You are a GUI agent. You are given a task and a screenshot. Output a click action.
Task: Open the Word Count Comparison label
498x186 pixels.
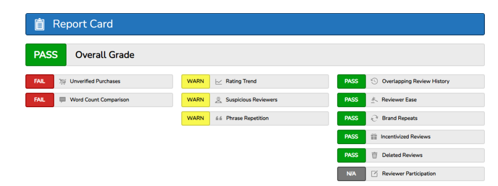[x=99, y=100]
